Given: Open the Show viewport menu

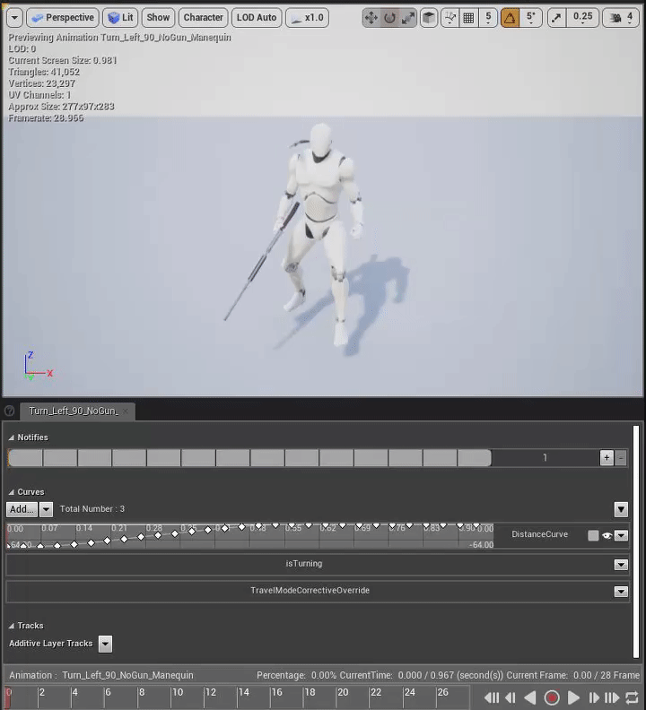Looking at the screenshot, I should 158,18.
